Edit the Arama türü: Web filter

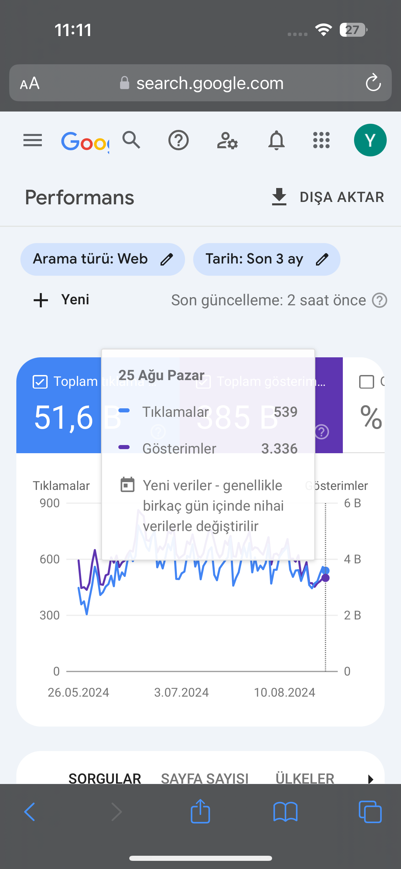[102, 259]
